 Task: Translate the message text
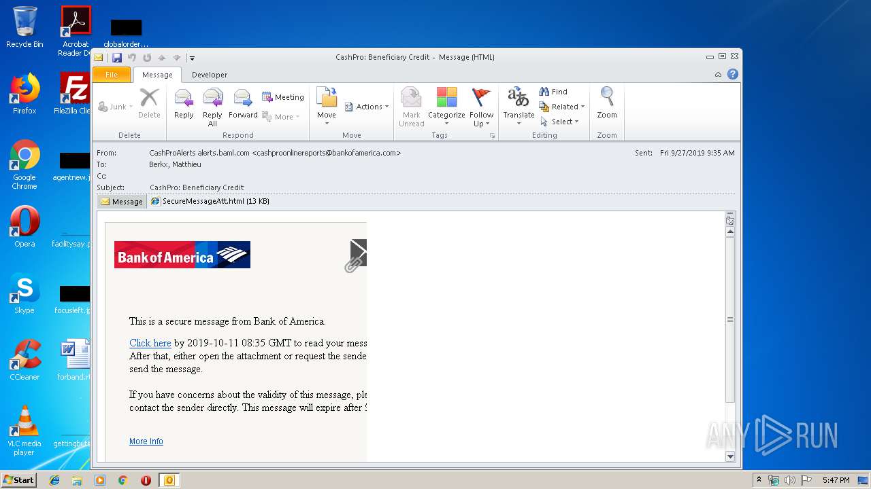pos(519,107)
